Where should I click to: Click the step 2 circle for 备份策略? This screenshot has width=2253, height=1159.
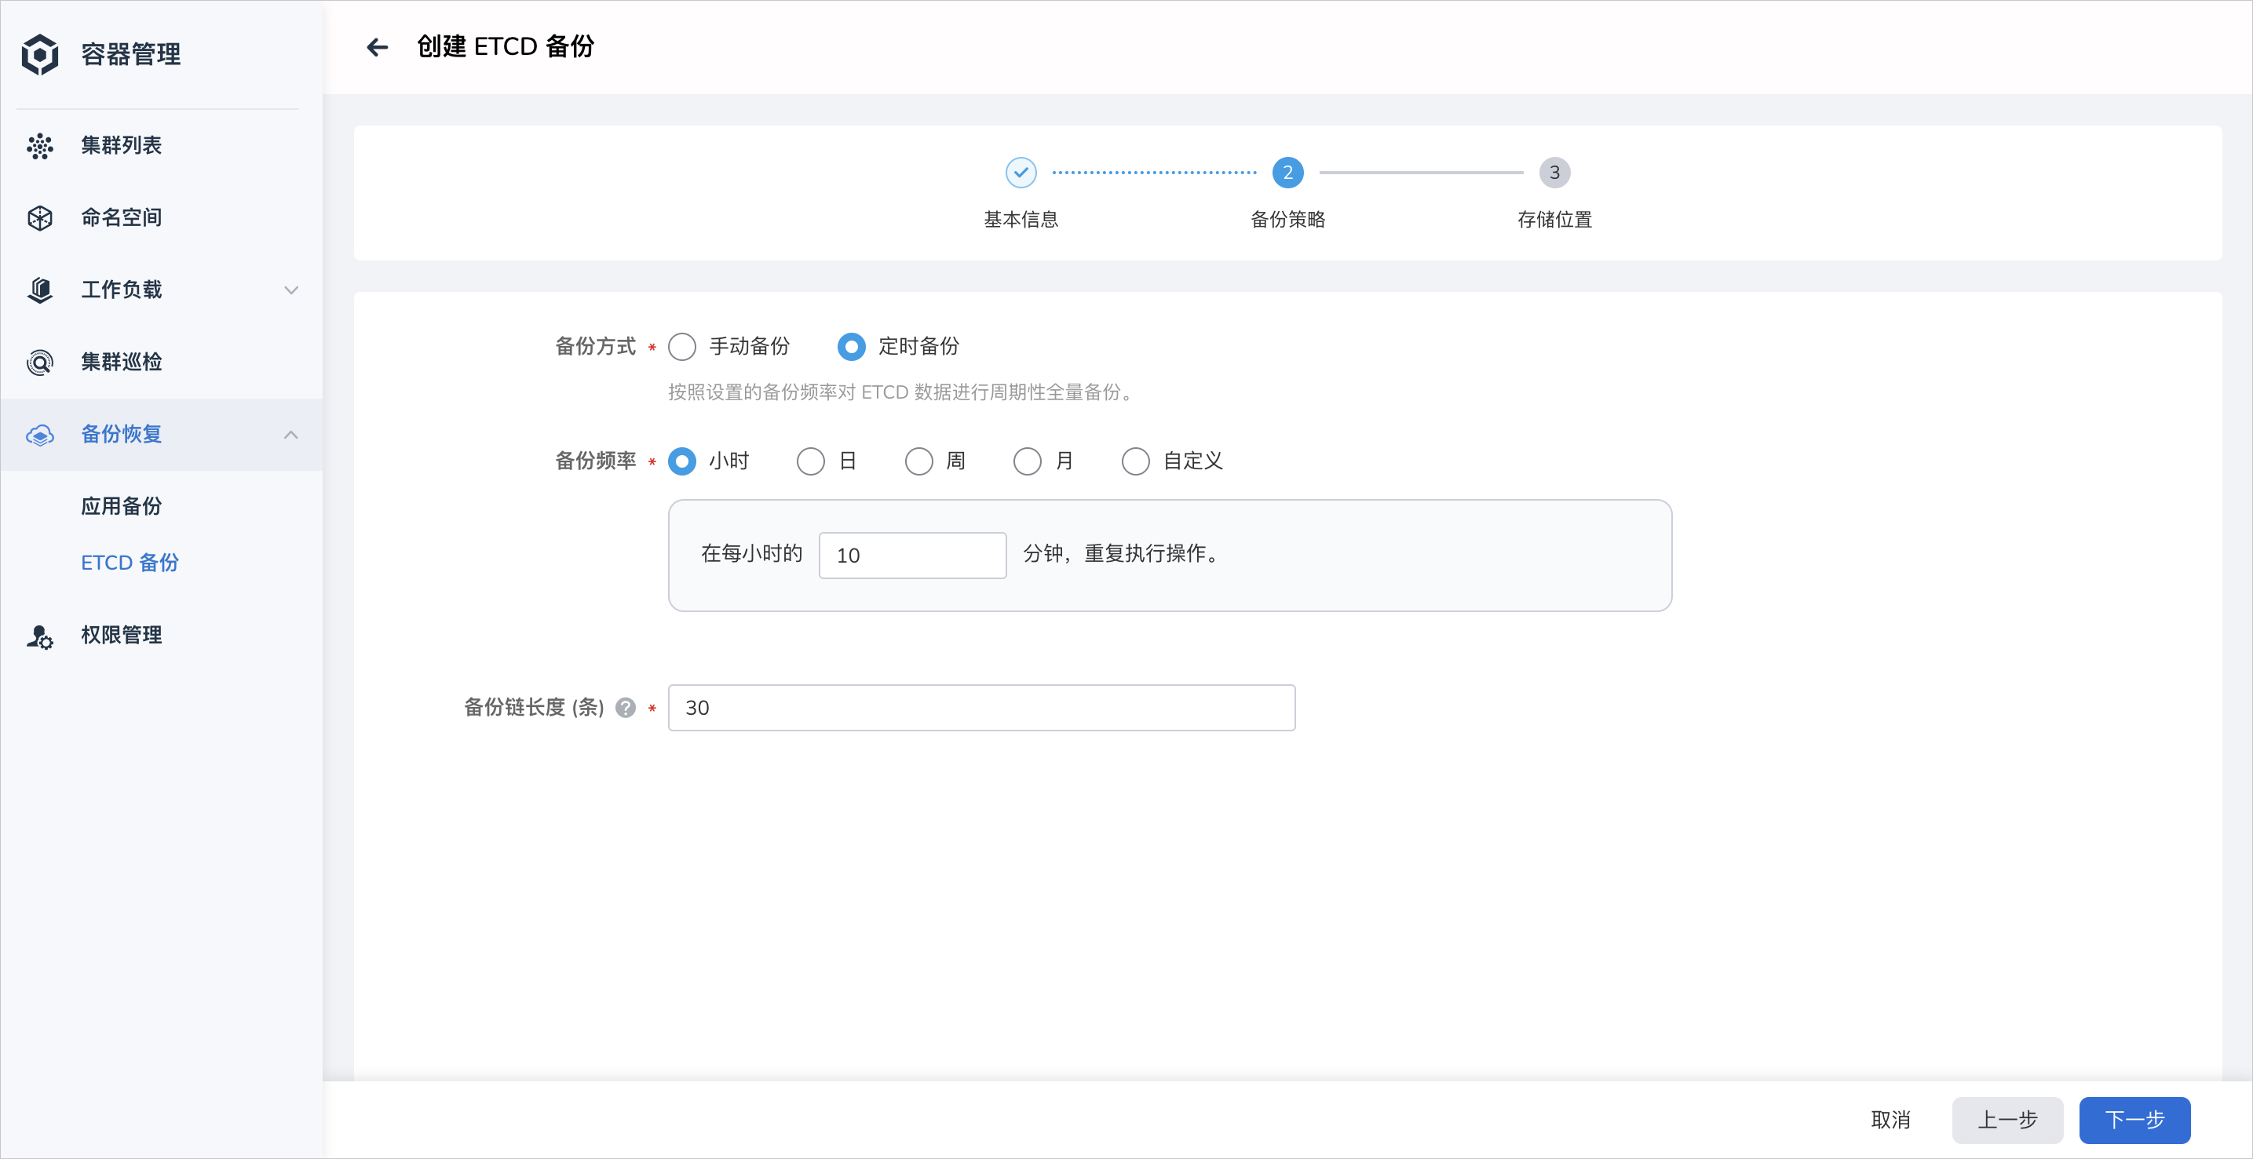[x=1287, y=172]
